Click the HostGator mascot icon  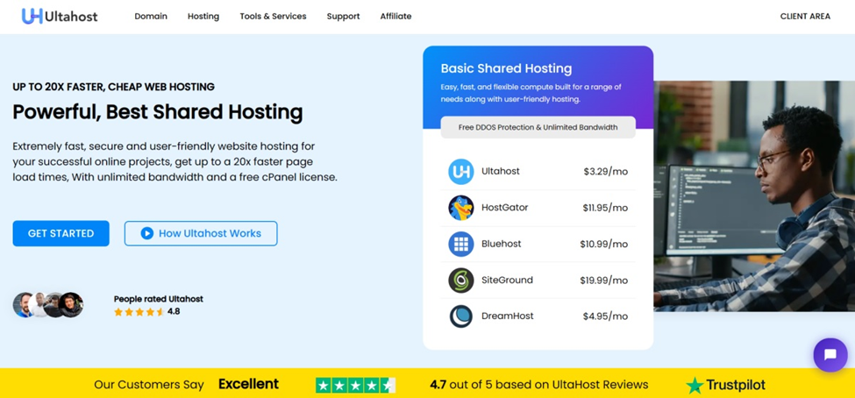[x=460, y=208]
